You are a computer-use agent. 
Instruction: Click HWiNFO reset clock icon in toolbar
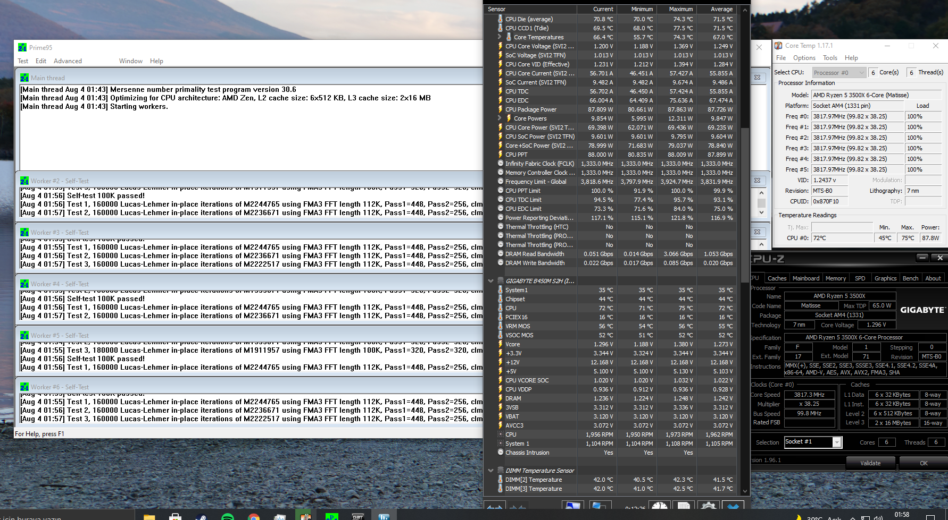pos(660,506)
